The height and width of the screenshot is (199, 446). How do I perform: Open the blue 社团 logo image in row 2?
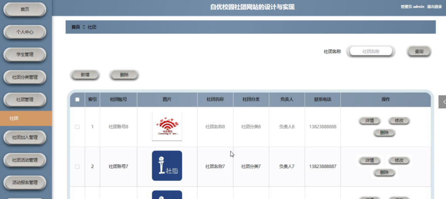coord(167,166)
